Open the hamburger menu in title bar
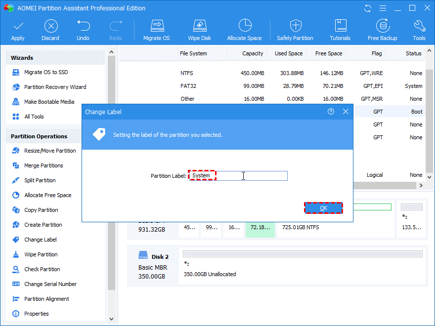Screen dimensions: 435x326 pos(383,8)
